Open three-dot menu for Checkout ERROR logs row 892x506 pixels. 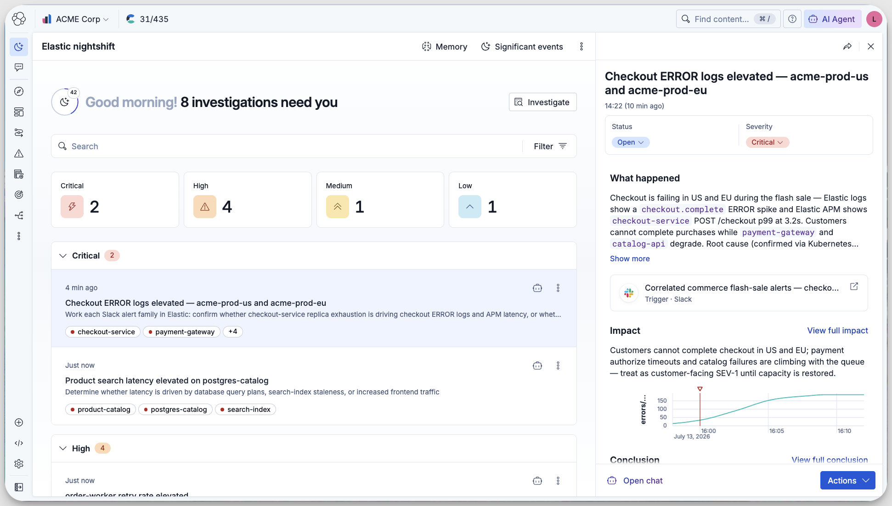(558, 288)
